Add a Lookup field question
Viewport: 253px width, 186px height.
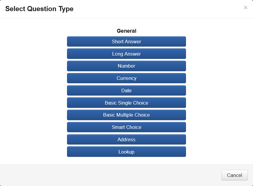point(126,152)
